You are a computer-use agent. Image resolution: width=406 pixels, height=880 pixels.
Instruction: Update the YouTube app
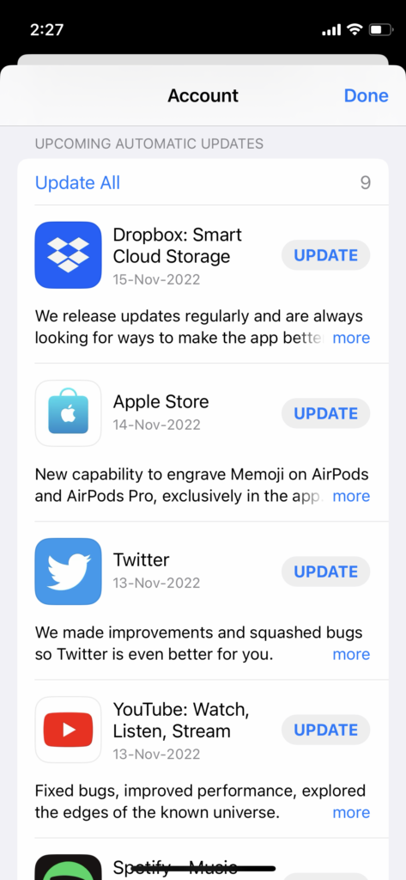tap(326, 730)
